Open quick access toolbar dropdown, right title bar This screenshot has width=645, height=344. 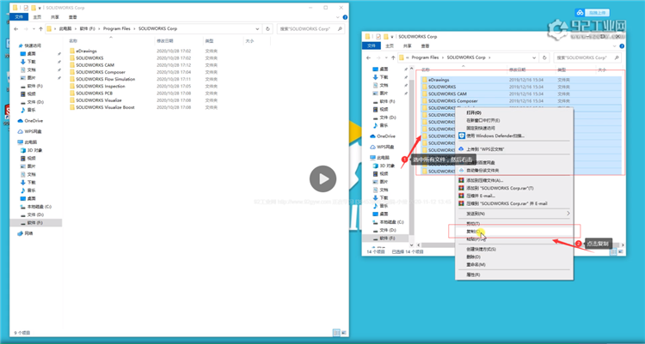[392, 37]
